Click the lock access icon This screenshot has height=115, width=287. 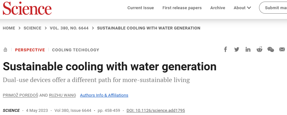[x=5, y=50]
